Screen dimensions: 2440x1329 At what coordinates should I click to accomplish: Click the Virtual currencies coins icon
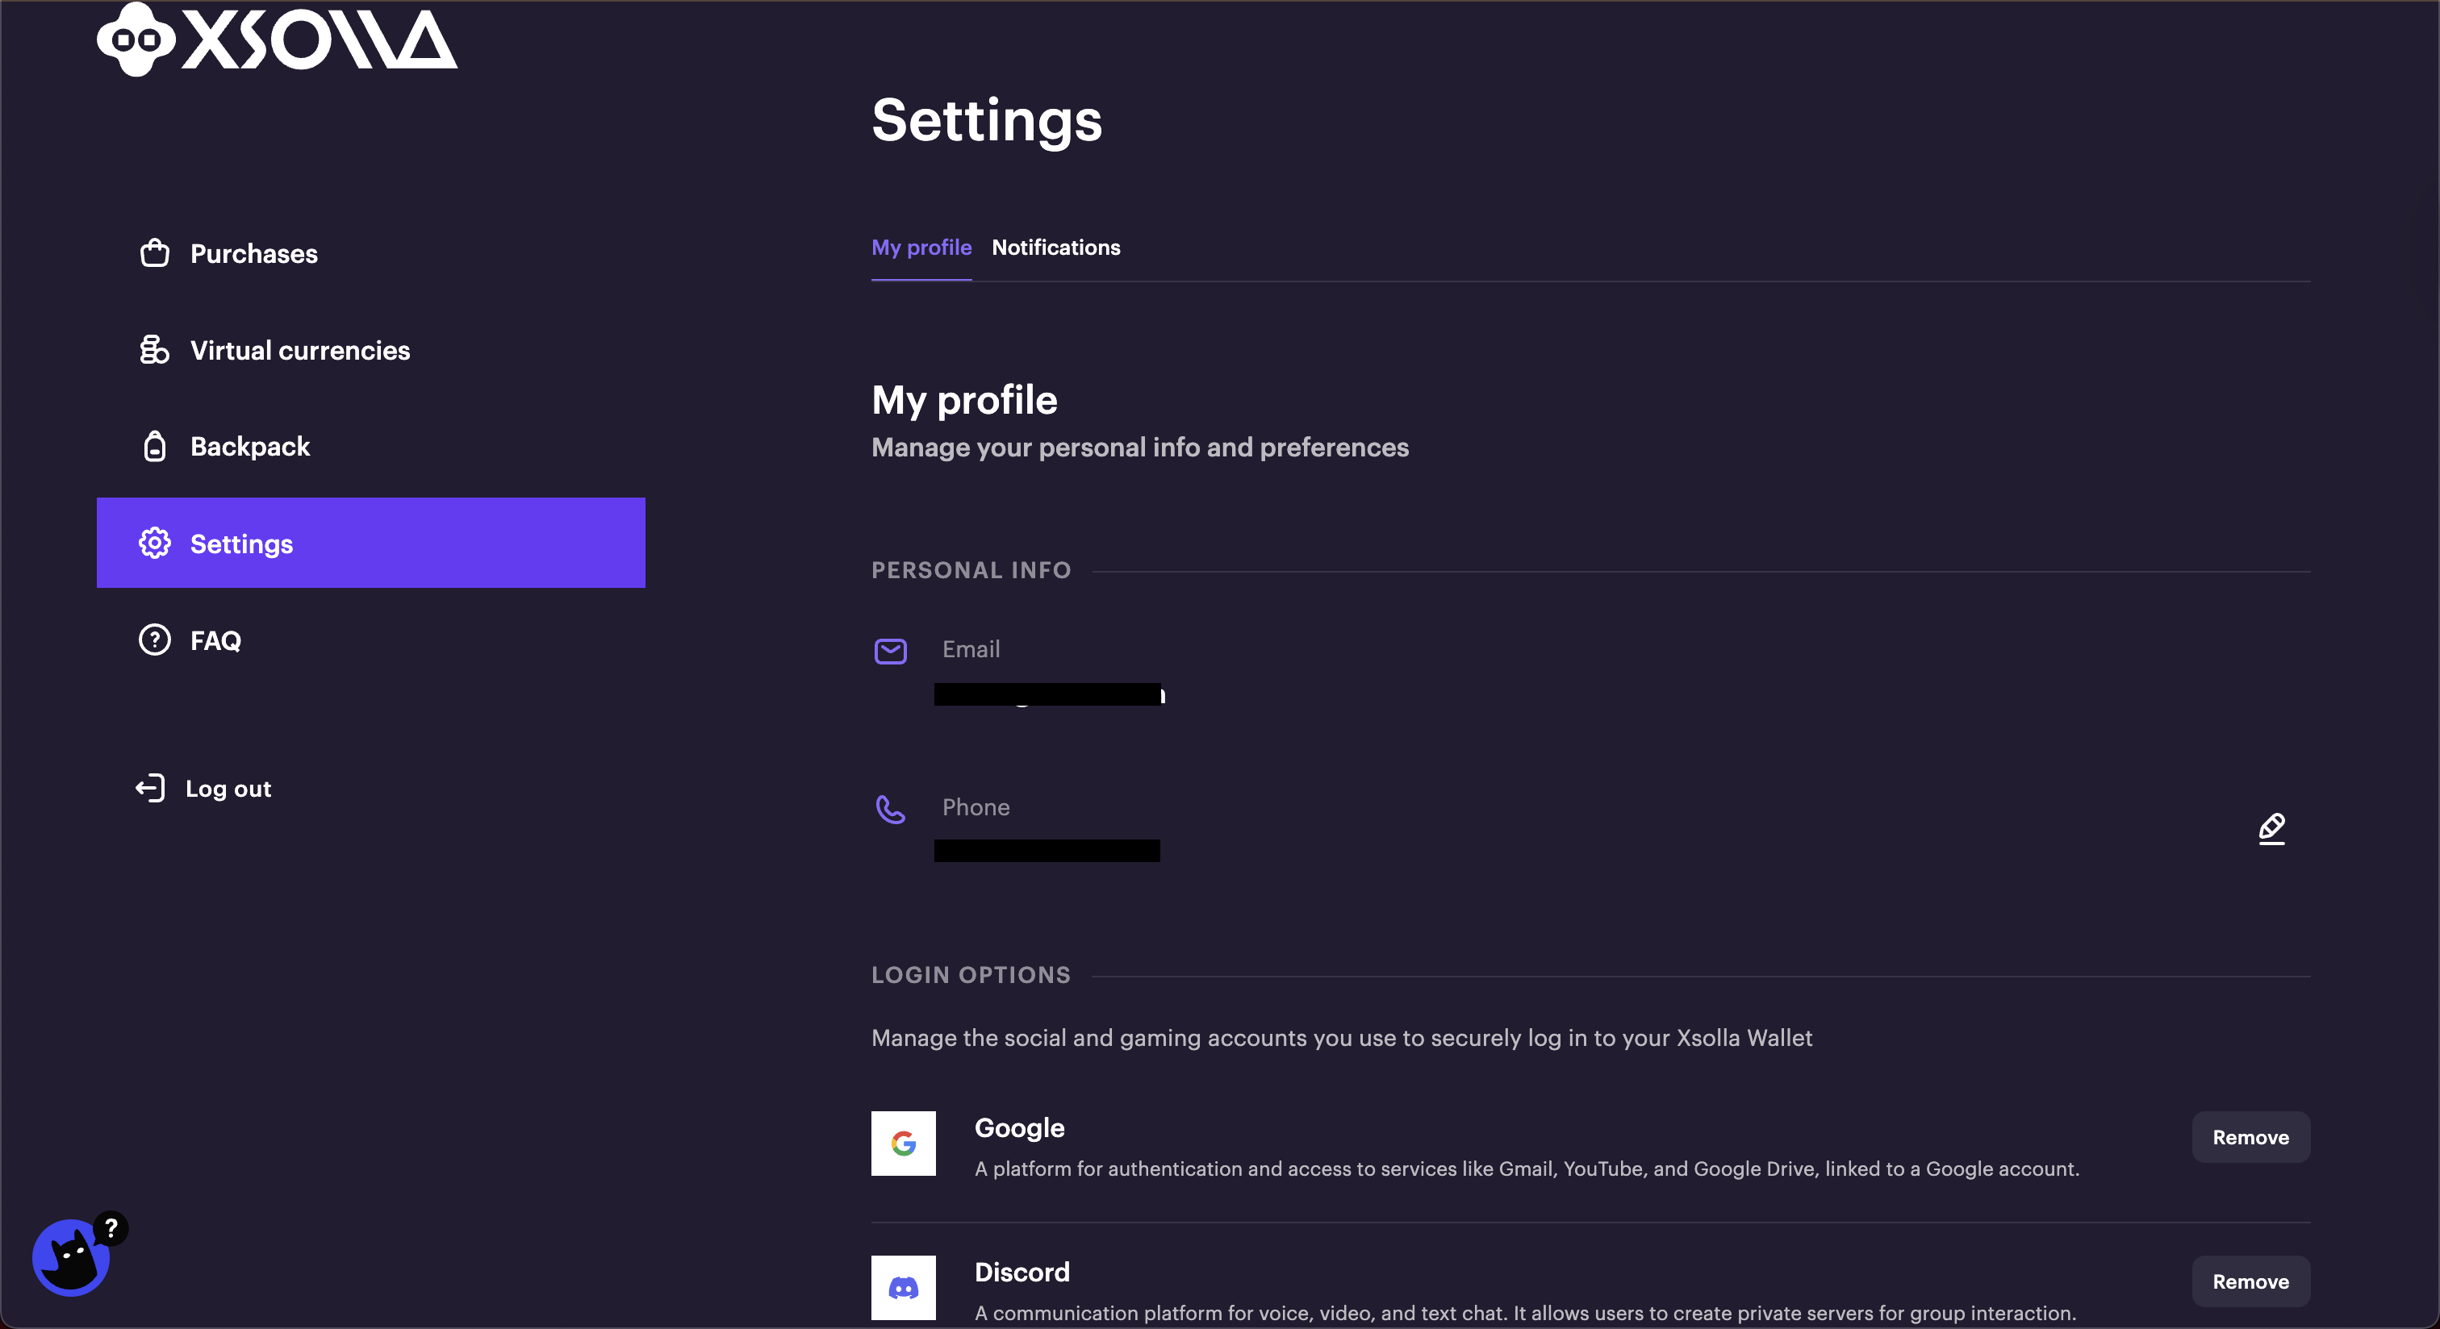point(154,350)
